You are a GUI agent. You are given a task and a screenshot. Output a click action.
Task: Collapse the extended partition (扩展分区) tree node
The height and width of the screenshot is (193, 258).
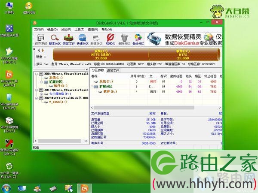click(x=41, y=82)
